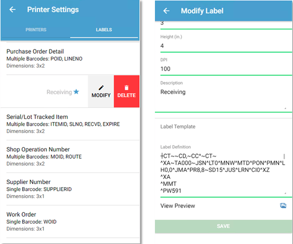Click the Modify Label title
This screenshot has width=293, height=244.
(x=202, y=11)
